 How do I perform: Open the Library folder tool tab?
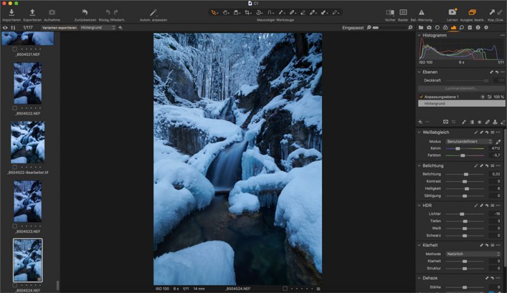click(x=421, y=28)
